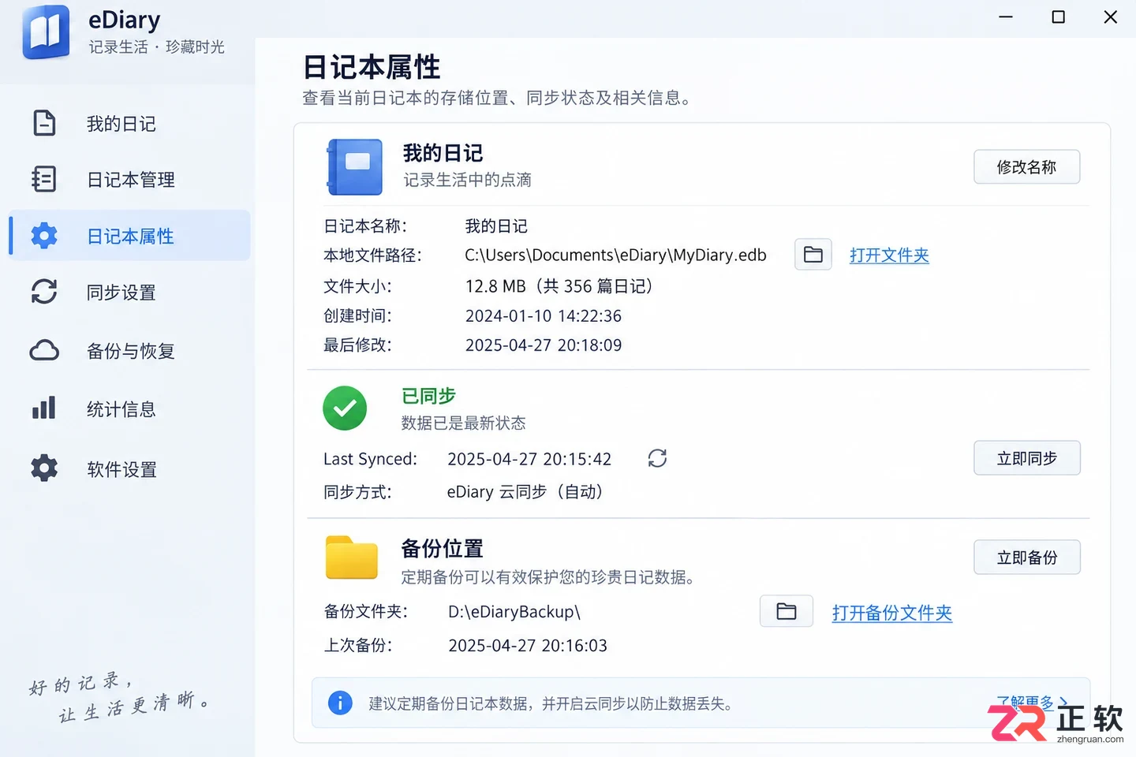Click sync method eDiary 云同步（自动）

(525, 491)
